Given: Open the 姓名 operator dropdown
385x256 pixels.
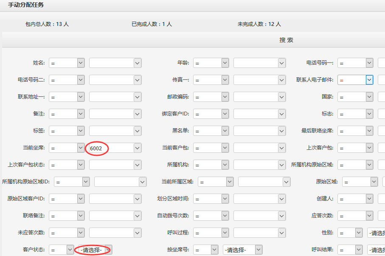Looking at the screenshot, I should [67, 63].
